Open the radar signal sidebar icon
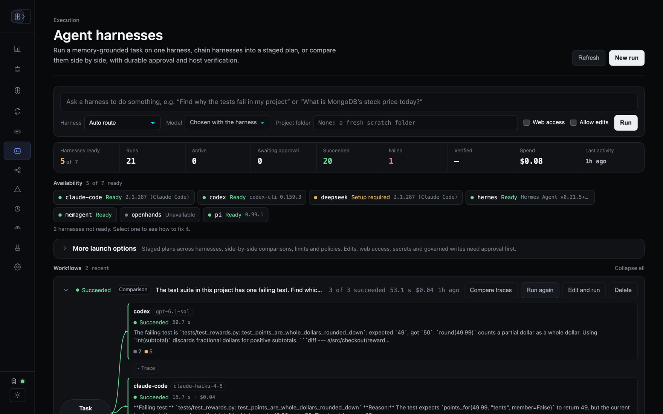The width and height of the screenshot is (663, 414). click(x=17, y=228)
